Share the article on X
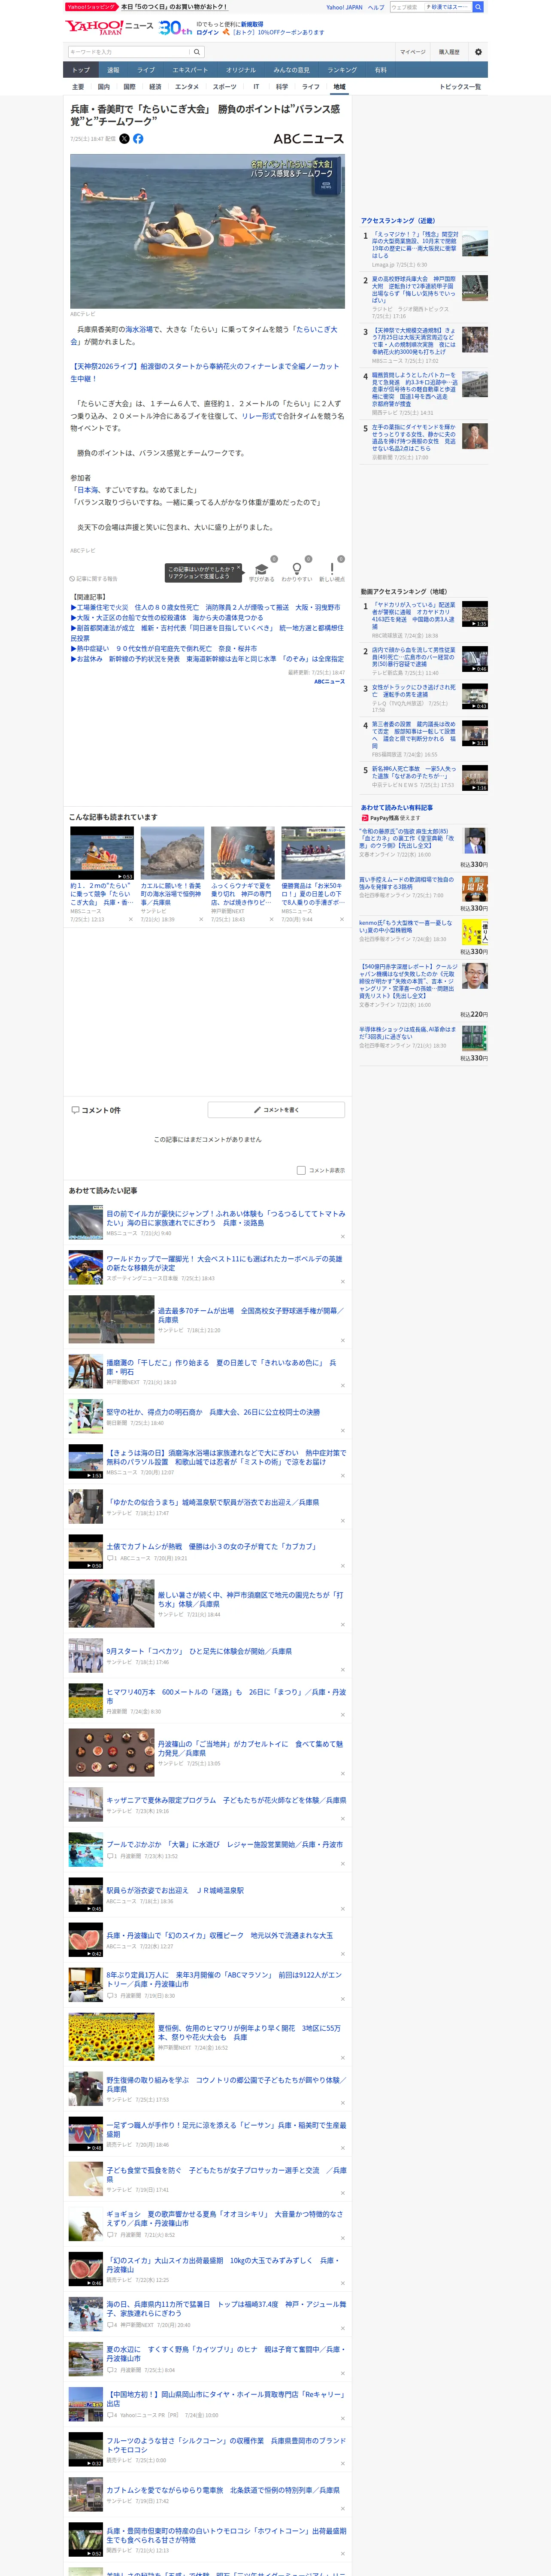 (124, 139)
